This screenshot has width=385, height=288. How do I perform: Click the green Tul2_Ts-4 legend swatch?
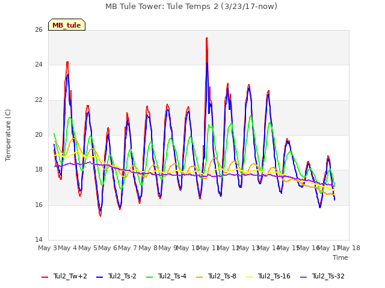149,277
